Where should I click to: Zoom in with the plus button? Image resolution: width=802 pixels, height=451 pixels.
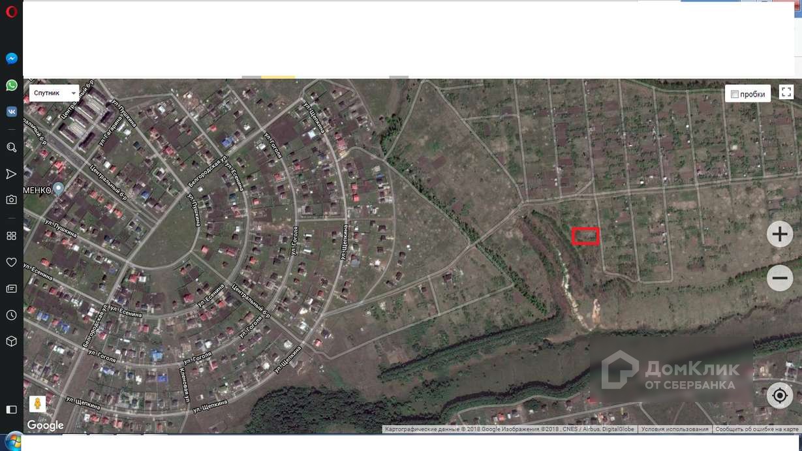(x=780, y=234)
